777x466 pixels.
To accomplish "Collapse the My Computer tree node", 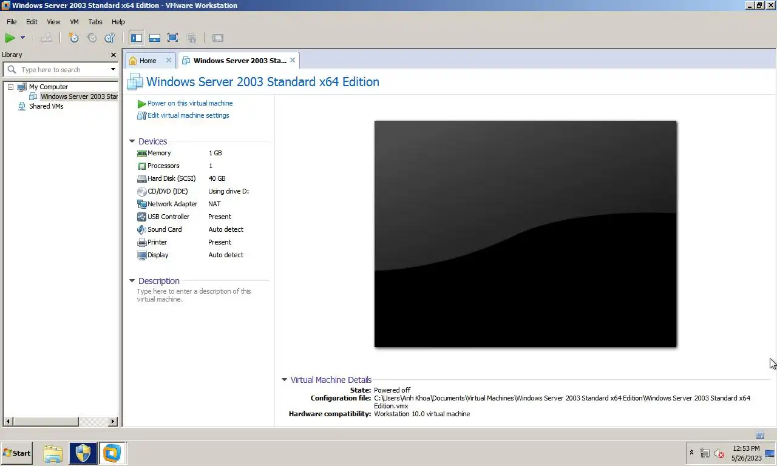I will (10, 87).
